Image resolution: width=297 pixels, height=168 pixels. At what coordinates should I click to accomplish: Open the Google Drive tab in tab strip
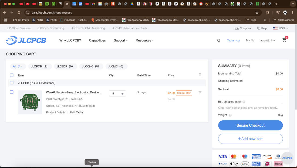[x=132, y=4]
